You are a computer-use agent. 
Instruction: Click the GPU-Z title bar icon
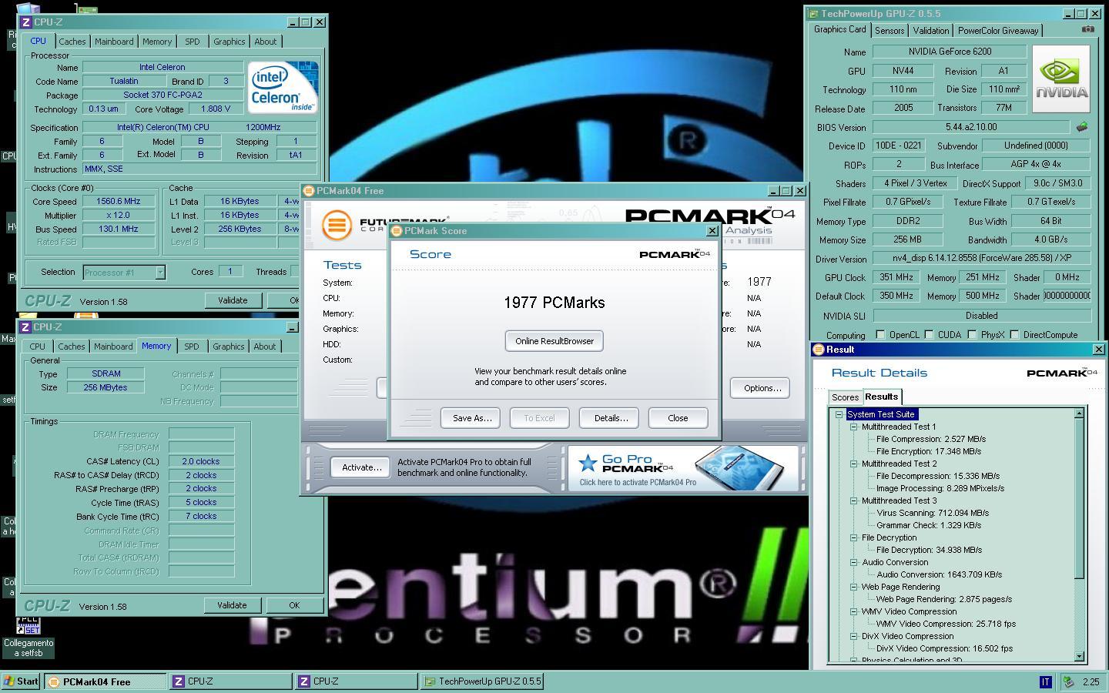(x=813, y=13)
